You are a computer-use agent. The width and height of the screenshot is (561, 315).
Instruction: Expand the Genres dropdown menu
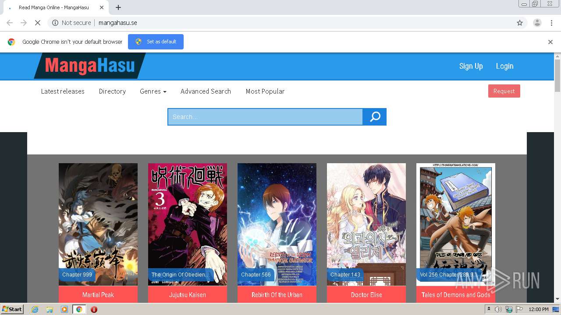tap(153, 91)
